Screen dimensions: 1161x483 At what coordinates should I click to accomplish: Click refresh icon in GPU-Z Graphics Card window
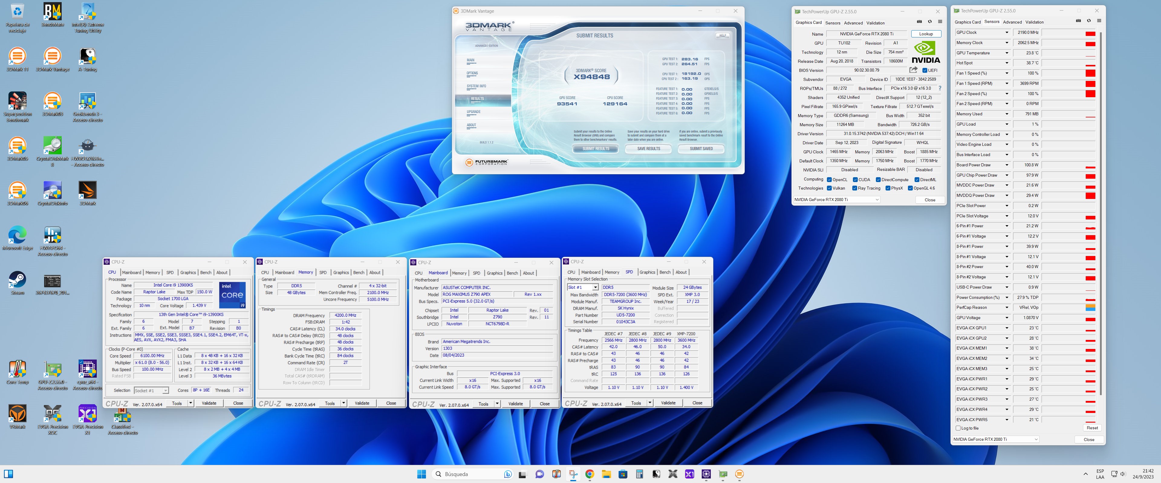[930, 22]
